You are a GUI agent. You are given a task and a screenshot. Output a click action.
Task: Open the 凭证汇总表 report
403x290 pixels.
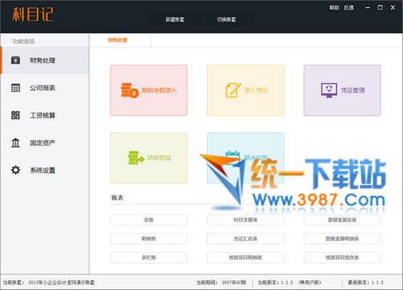[x=245, y=238]
